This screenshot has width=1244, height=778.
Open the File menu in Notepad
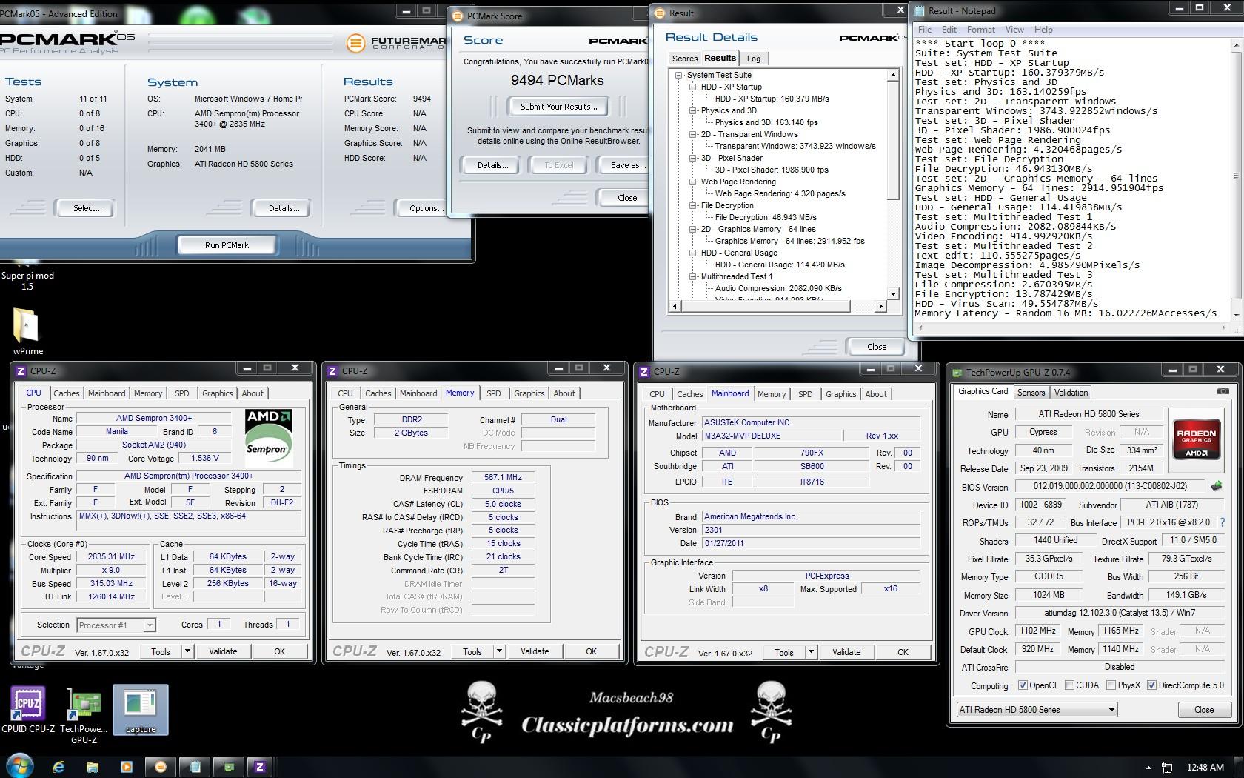[925, 30]
